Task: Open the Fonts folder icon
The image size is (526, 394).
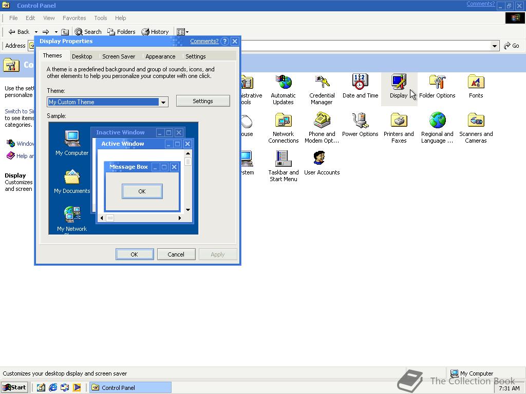Action: 476,86
